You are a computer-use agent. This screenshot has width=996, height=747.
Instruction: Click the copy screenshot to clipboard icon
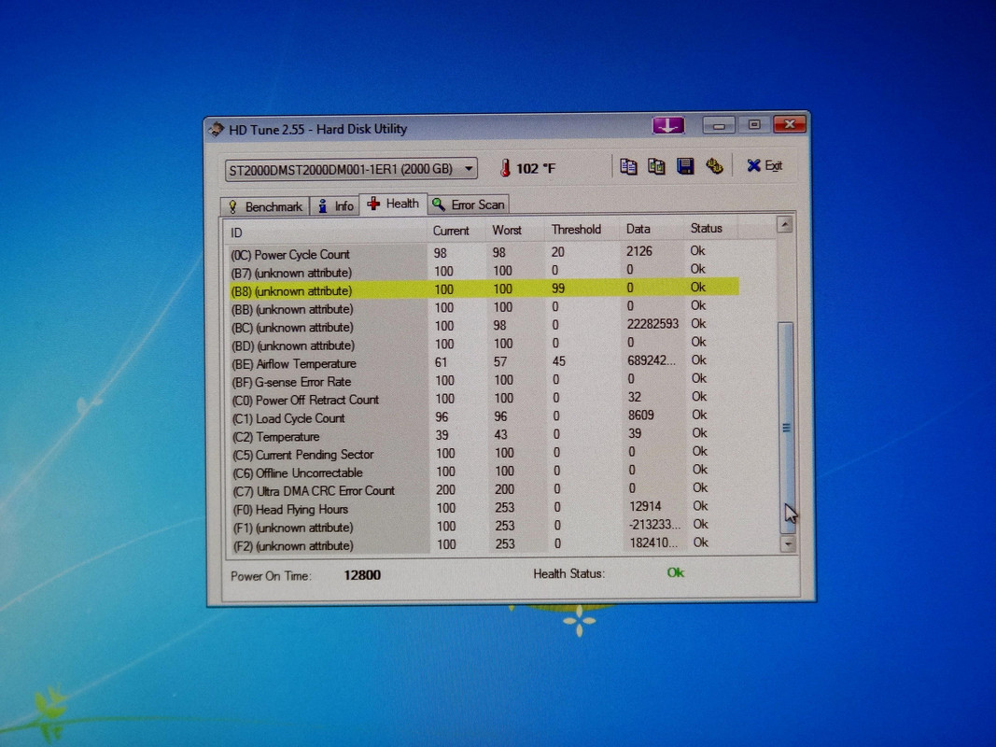point(656,166)
